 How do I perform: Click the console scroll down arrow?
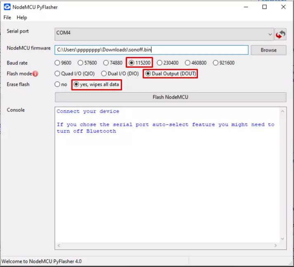282,239
